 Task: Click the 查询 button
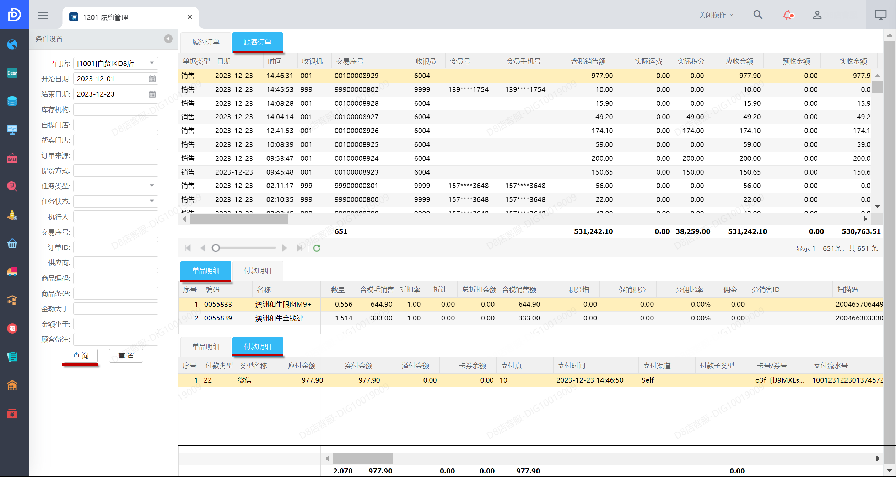tap(81, 356)
